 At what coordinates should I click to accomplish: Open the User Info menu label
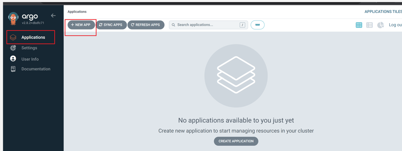point(30,59)
